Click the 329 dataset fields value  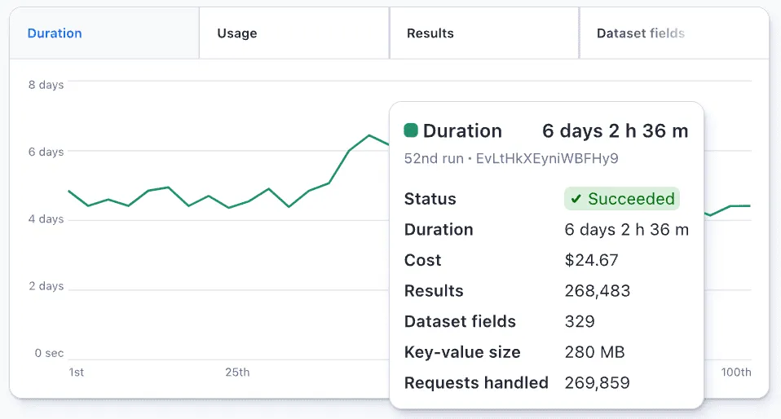(579, 322)
